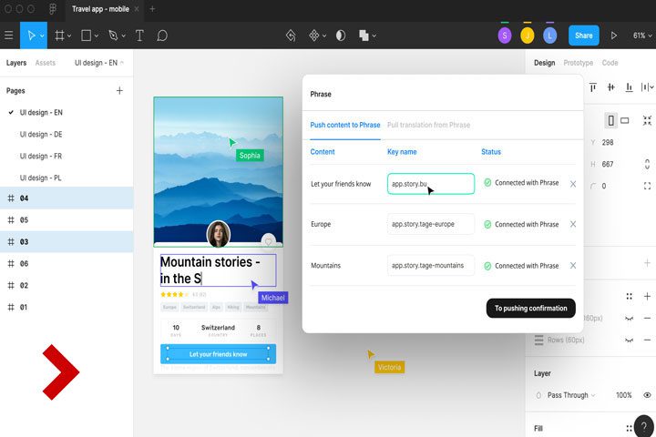This screenshot has width=656, height=437.
Task: Open the hamburger main menu
Action: pyautogui.click(x=8, y=36)
